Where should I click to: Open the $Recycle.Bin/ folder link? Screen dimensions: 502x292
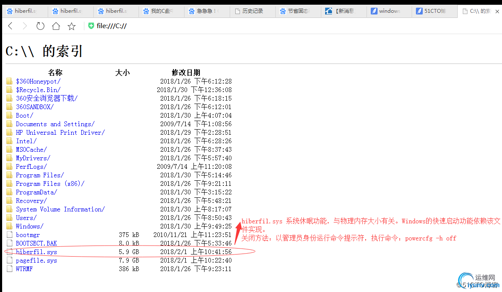pos(38,90)
